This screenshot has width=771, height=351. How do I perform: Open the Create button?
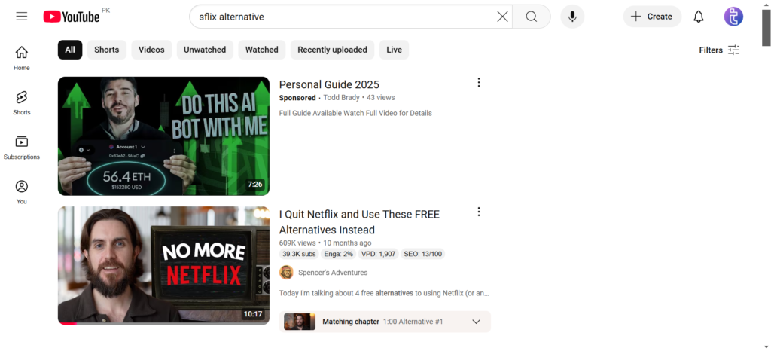tap(652, 17)
